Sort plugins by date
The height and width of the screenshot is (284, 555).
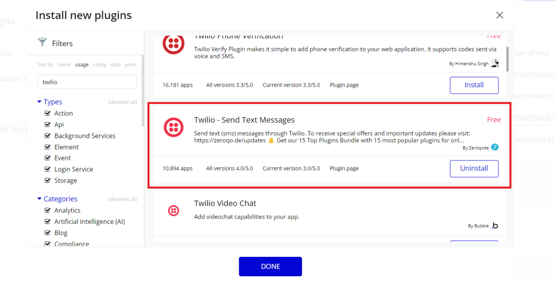click(116, 65)
